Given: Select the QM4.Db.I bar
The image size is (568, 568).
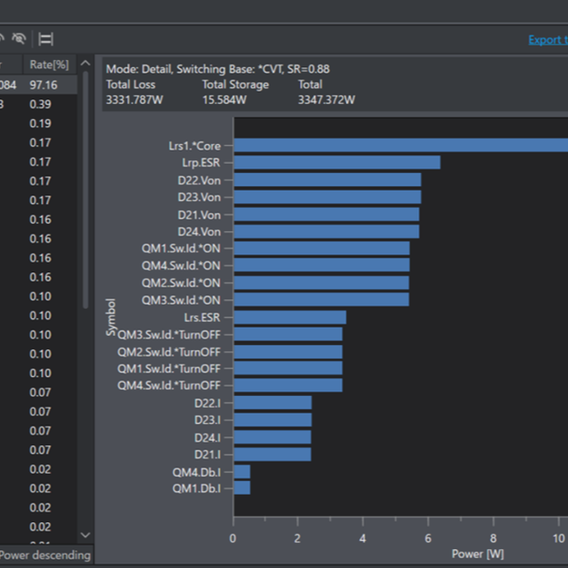Looking at the screenshot, I should click(242, 471).
